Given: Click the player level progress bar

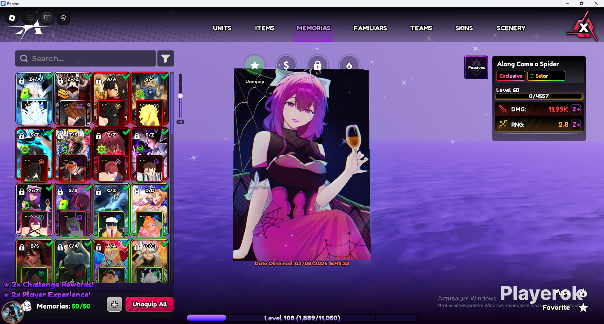Looking at the screenshot, I should [x=302, y=318].
